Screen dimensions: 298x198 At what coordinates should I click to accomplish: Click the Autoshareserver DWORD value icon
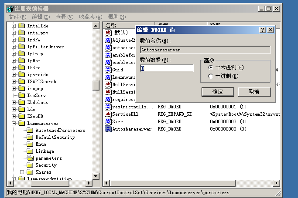[108, 129]
